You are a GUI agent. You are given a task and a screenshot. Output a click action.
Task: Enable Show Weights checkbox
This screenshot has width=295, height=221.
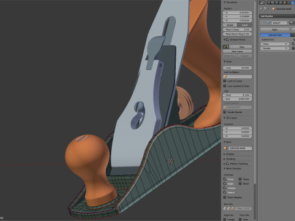coord(225,197)
